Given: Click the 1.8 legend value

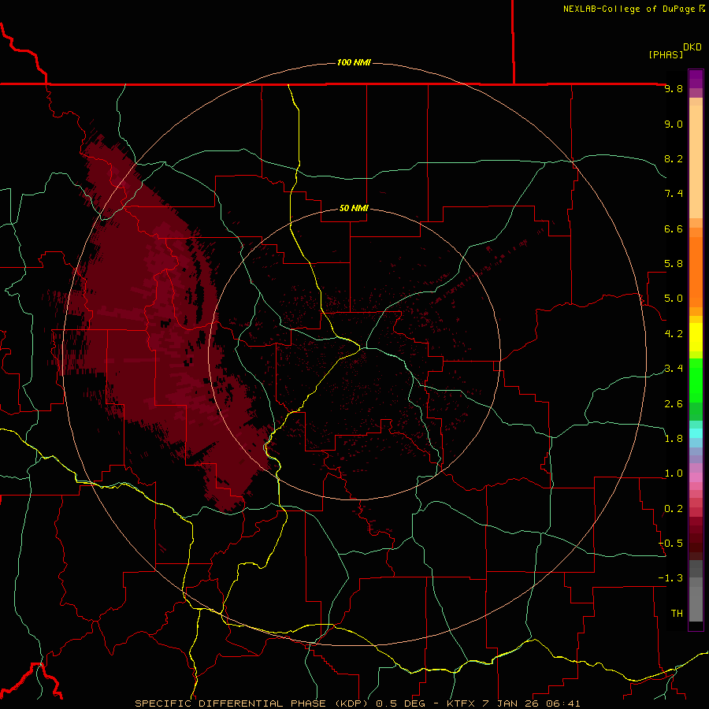Looking at the screenshot, I should pos(674,439).
